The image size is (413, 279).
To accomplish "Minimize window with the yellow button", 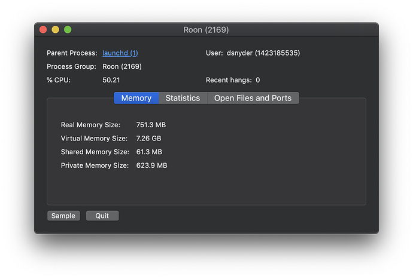I will [x=55, y=29].
